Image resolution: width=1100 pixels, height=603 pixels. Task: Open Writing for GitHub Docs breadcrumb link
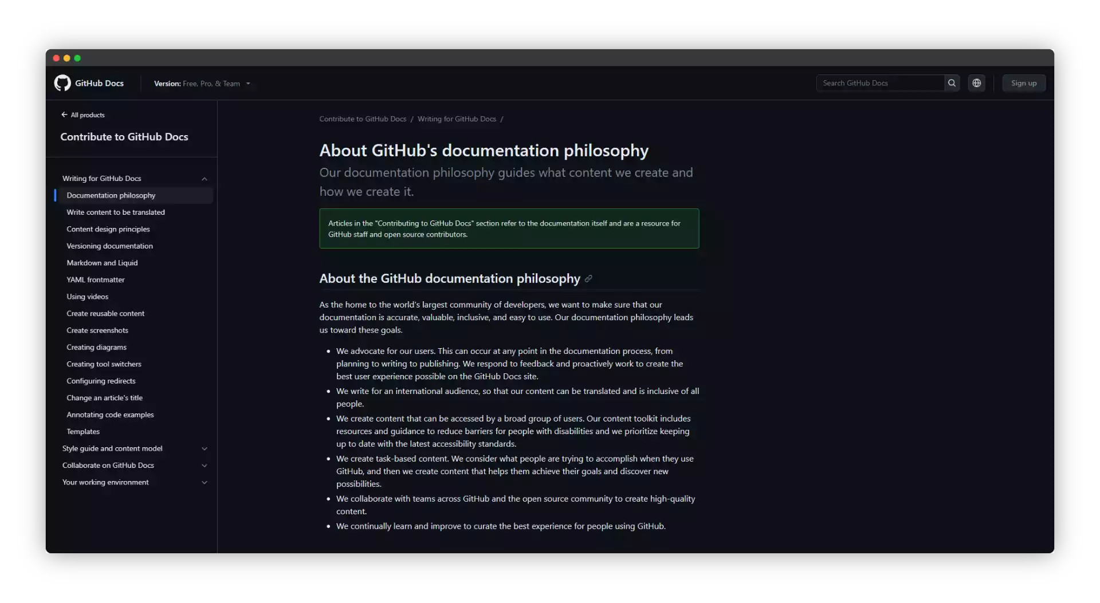457,119
